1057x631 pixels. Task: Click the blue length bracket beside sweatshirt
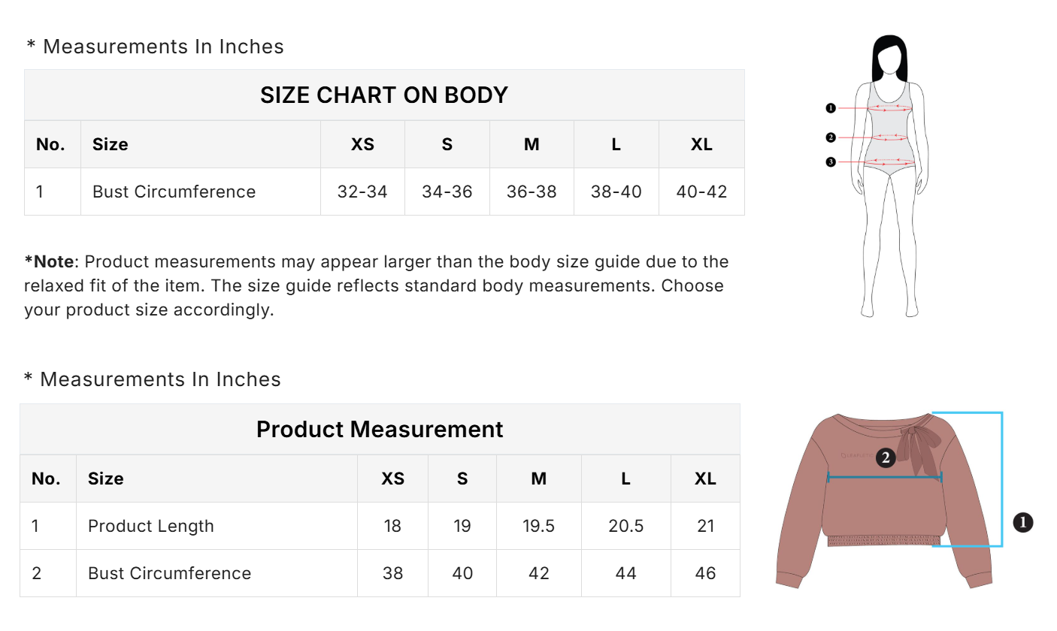(1001, 481)
